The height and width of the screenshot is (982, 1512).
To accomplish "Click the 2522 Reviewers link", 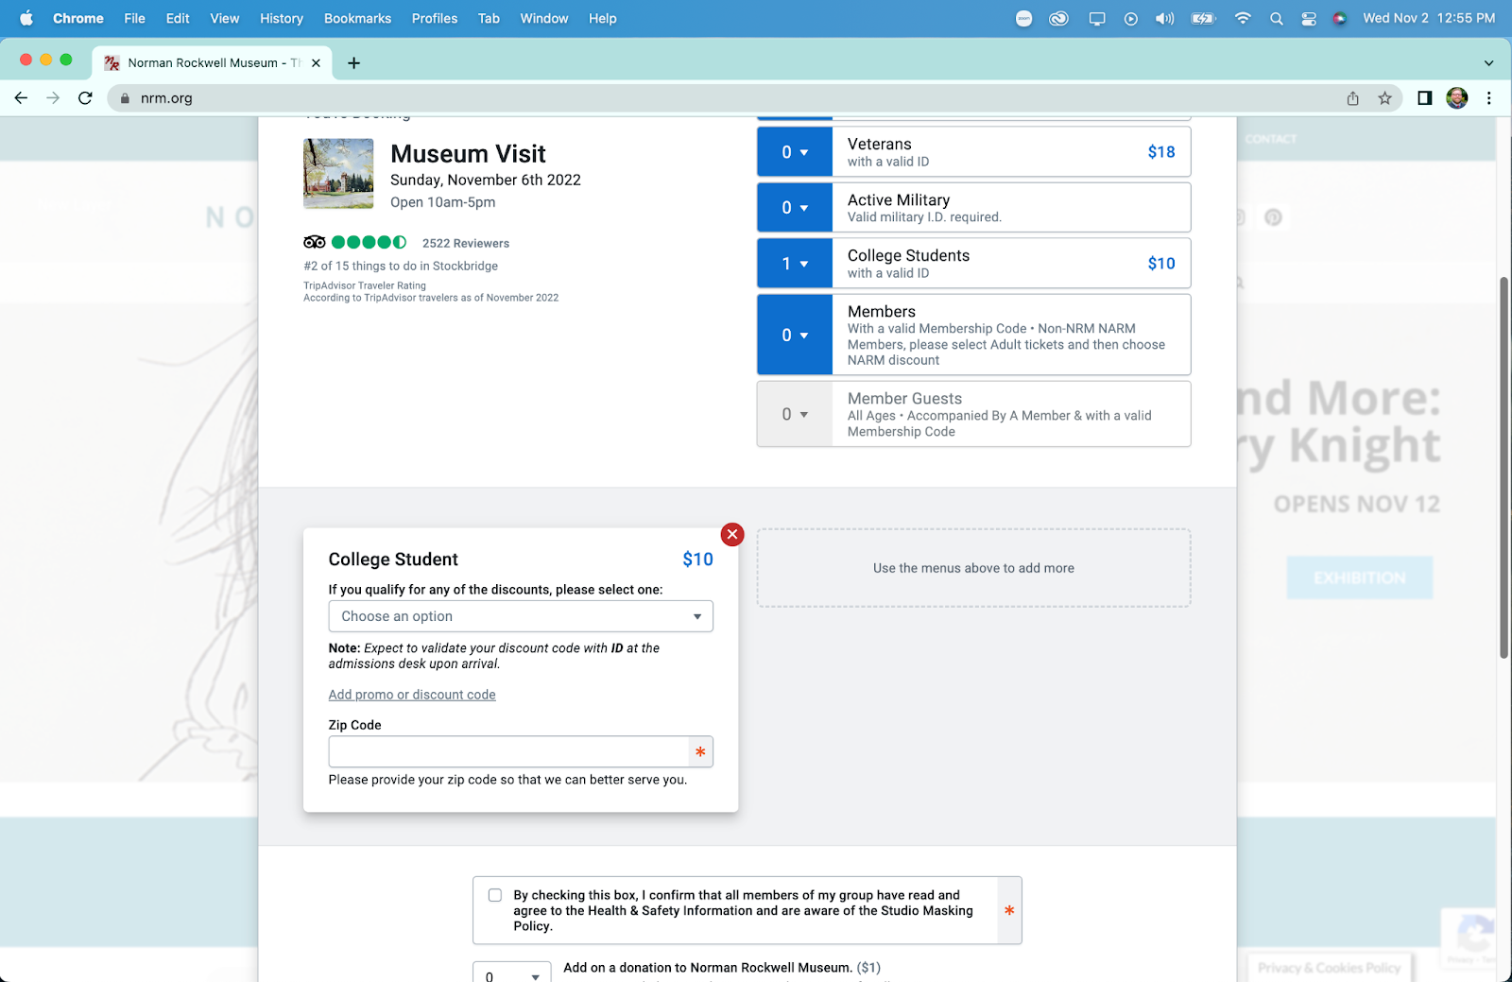I will [x=466, y=243].
